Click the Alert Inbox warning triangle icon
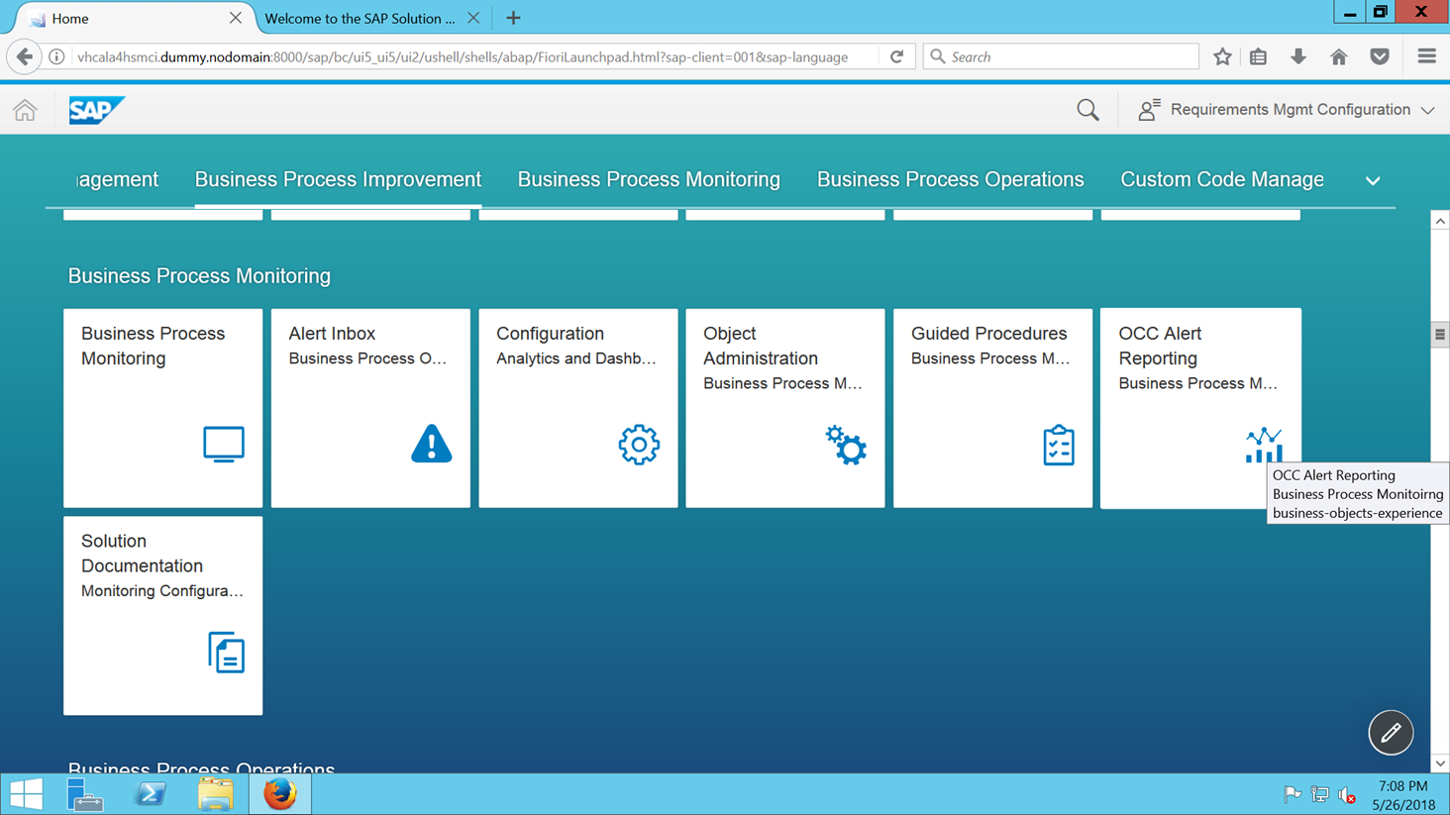Screen dimensions: 1450x815 tap(431, 444)
